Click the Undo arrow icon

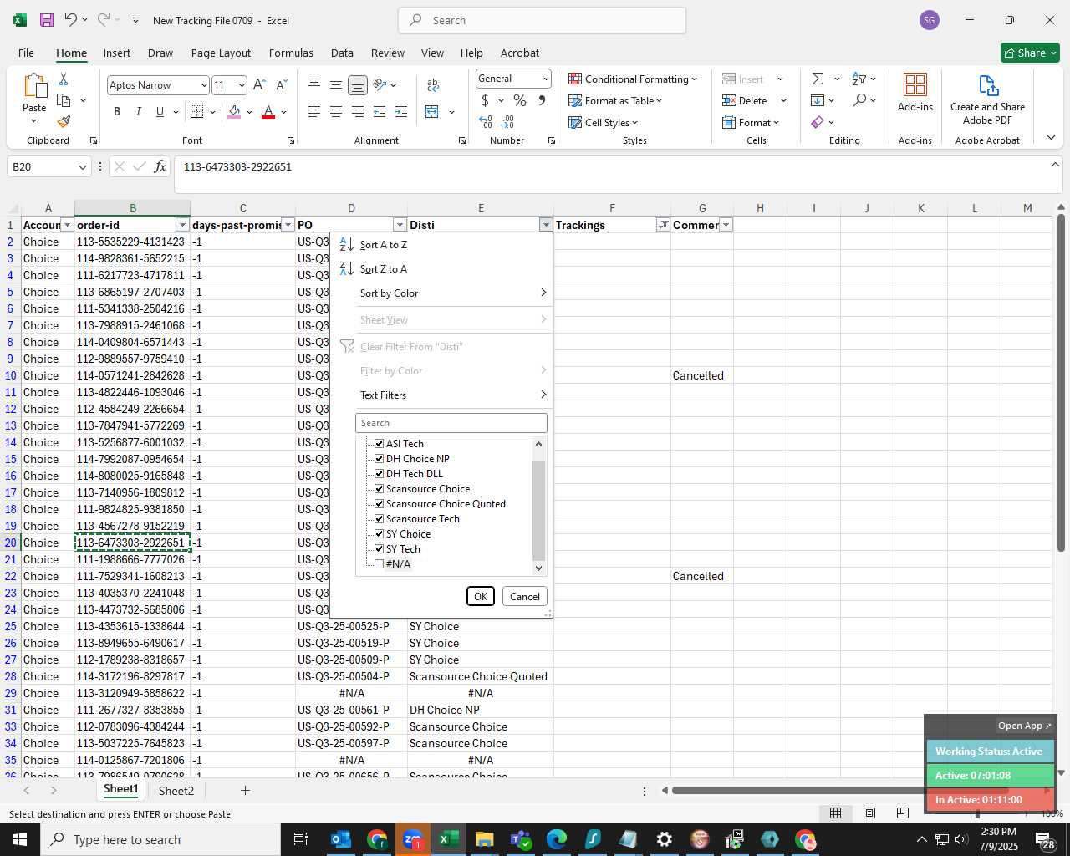(x=71, y=20)
